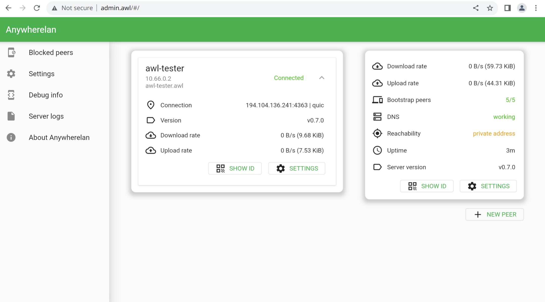Click the About Anywherelan info icon
Image resolution: width=545 pixels, height=302 pixels.
(x=11, y=137)
